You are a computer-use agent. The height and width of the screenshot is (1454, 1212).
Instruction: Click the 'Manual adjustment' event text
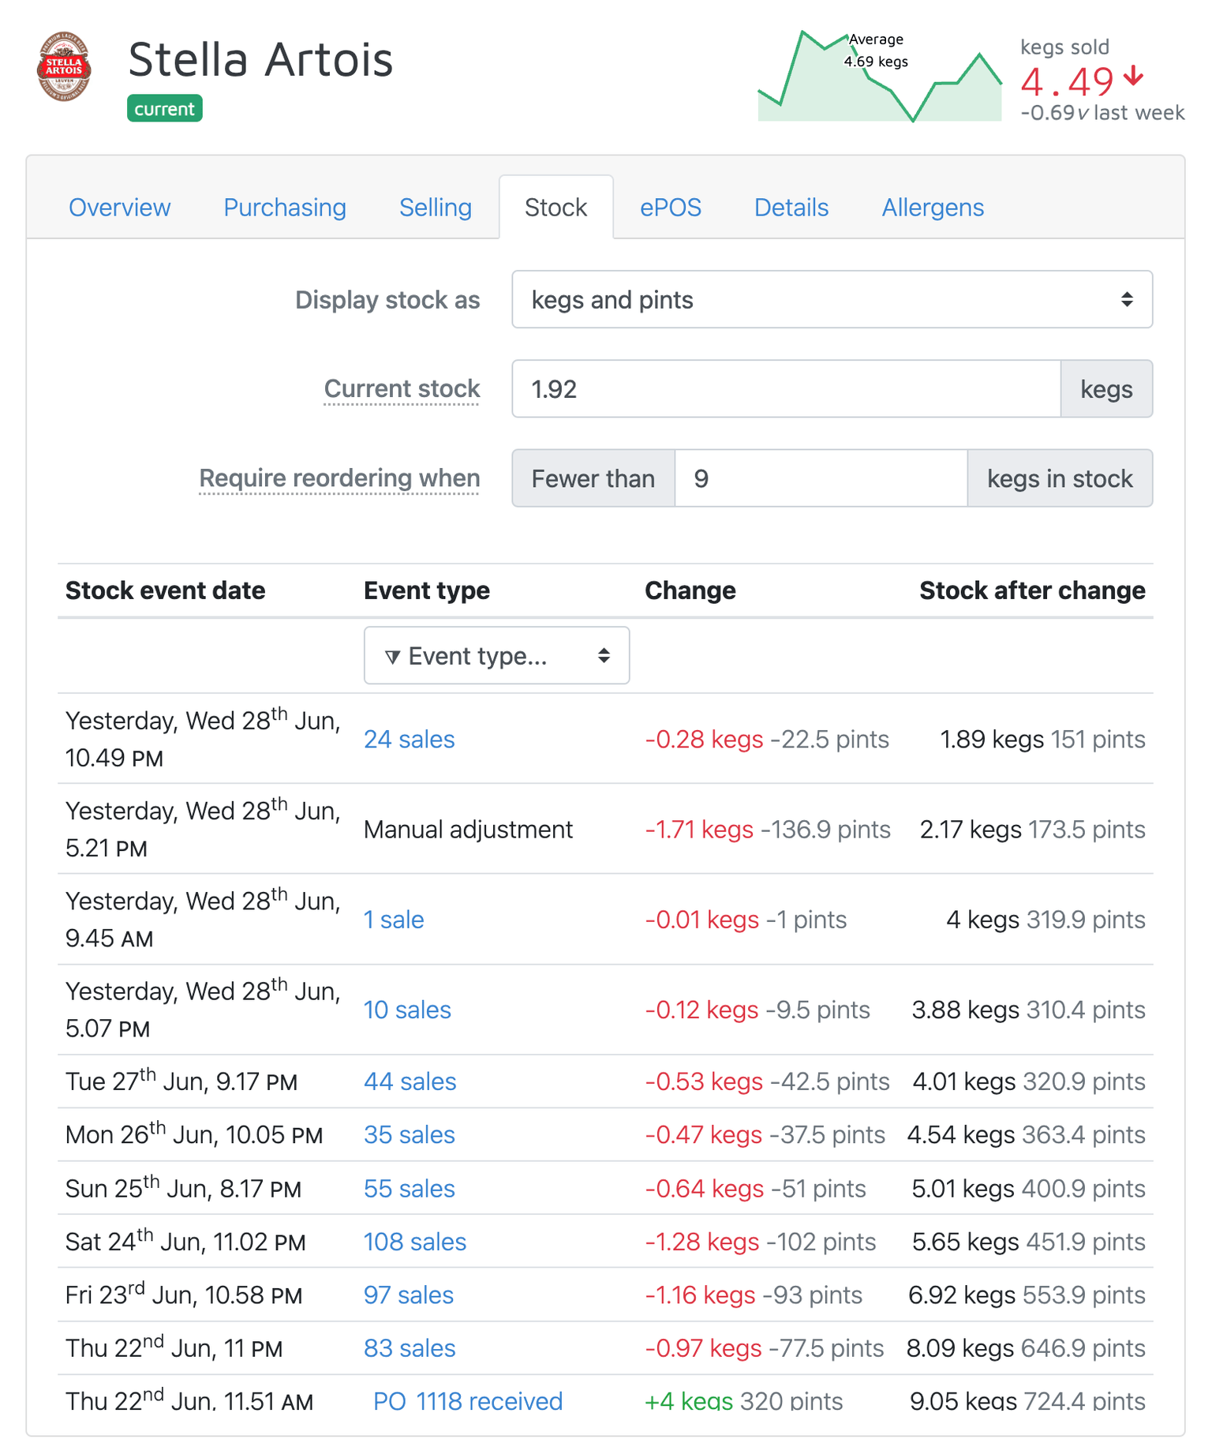point(469,830)
